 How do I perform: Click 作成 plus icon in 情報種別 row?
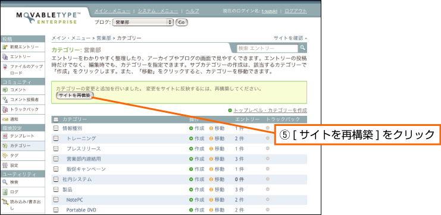pyautogui.click(x=191, y=128)
